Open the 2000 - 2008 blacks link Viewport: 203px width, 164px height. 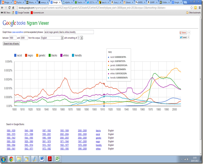click(x=82, y=131)
